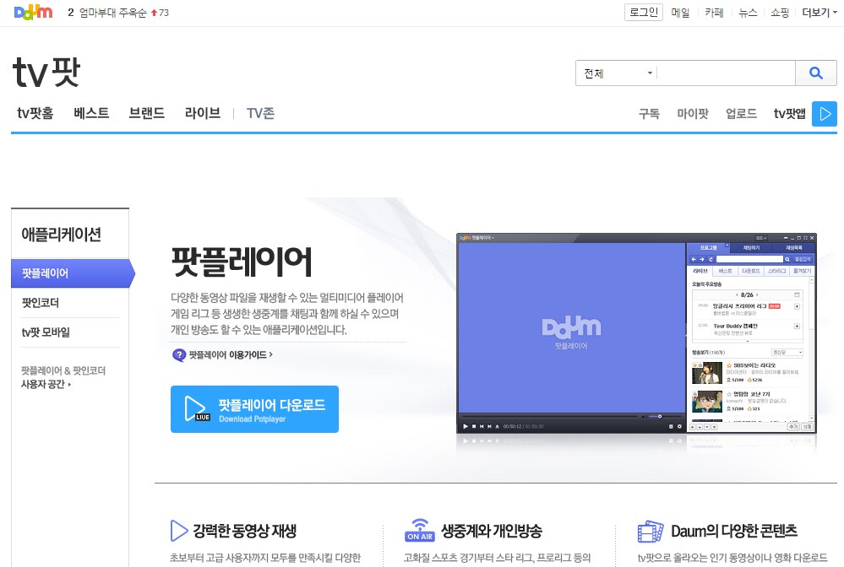This screenshot has width=844, height=567.
Task: Open 쇼핑 from the top bar
Action: pos(780,13)
